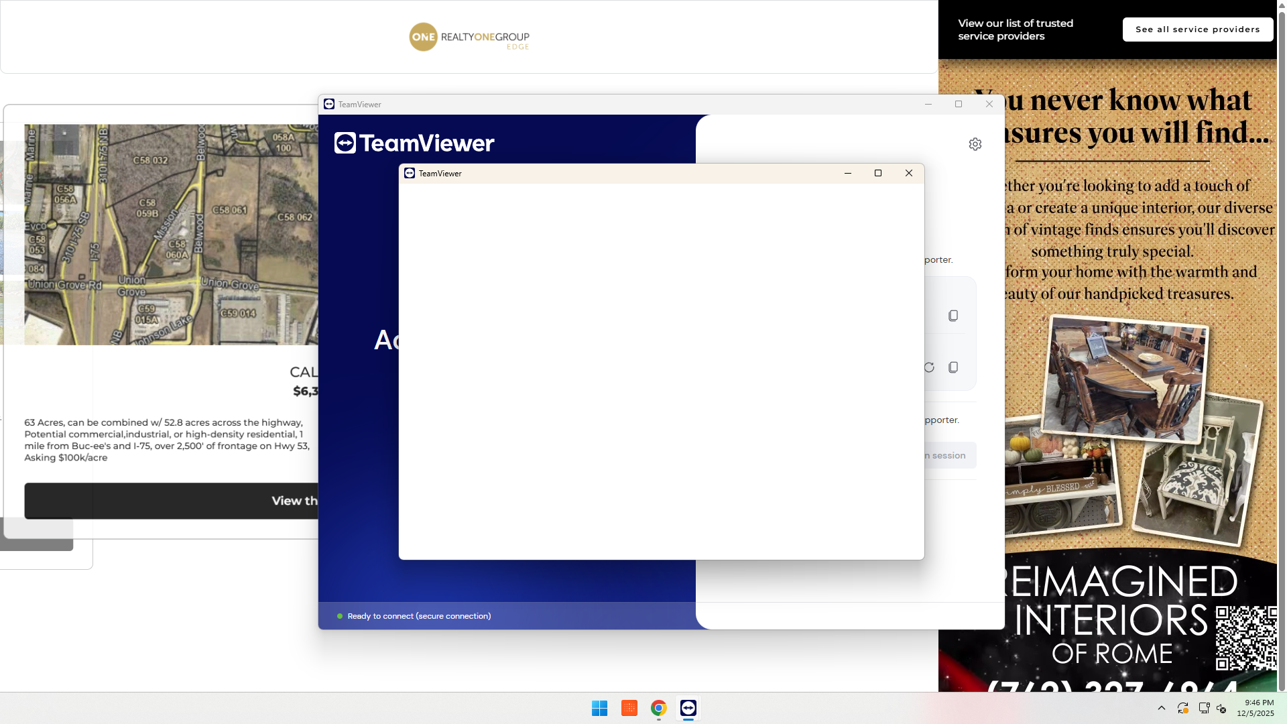This screenshot has width=1287, height=724.
Task: Expand hidden system tray icons
Action: click(x=1162, y=708)
